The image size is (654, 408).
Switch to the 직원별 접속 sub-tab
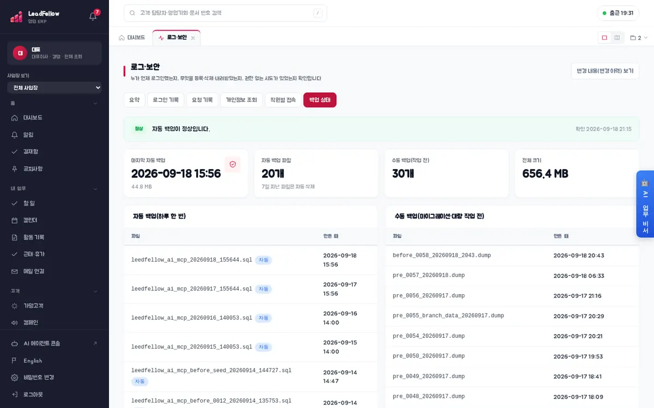coord(283,100)
